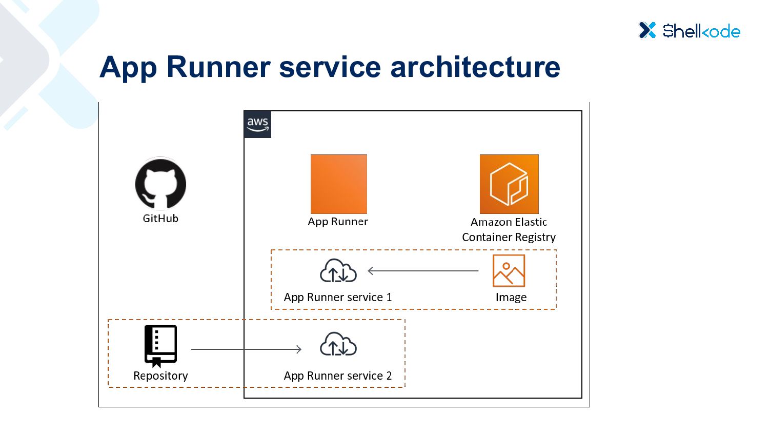Click the AWS logo badge
The width and height of the screenshot is (769, 433).
click(257, 124)
